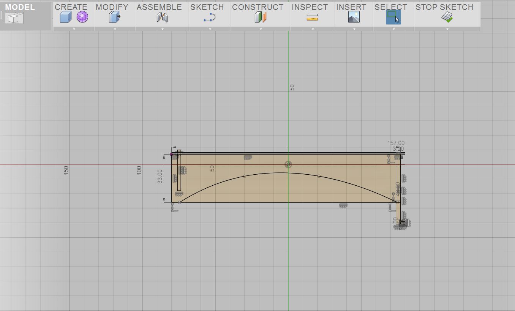
Task: Expand the ASSEMBLE dropdown arrow
Action: [162, 29]
